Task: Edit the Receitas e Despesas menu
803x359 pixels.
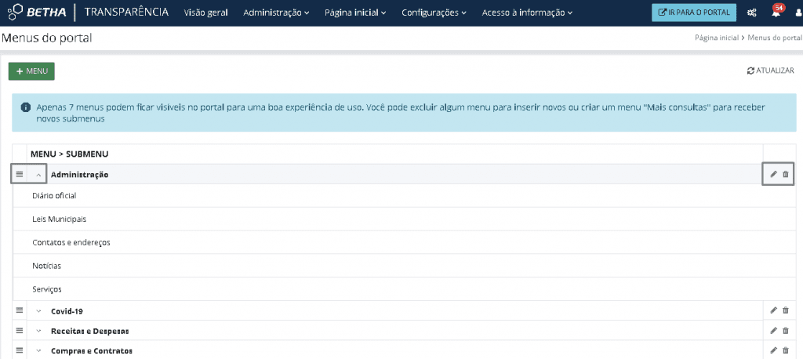Action: click(x=773, y=331)
